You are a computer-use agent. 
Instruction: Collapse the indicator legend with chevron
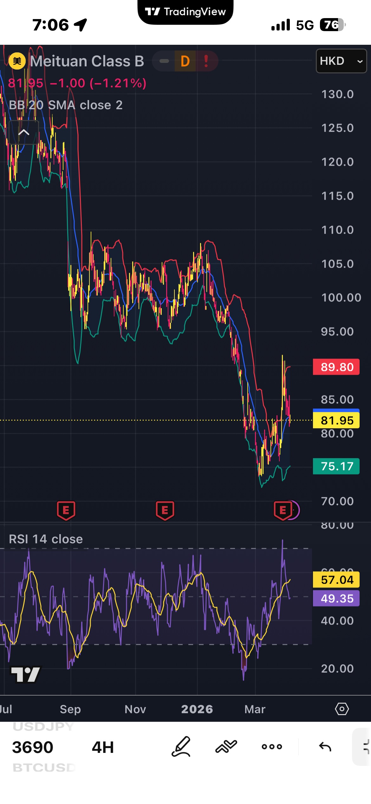pos(24,132)
